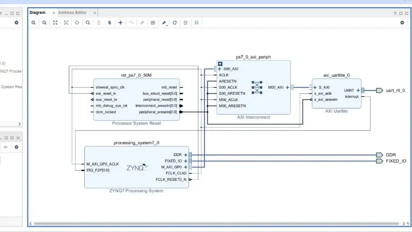Click the AXI crossbar symbol in ps7_0_axi_periph

pyautogui.click(x=257, y=87)
